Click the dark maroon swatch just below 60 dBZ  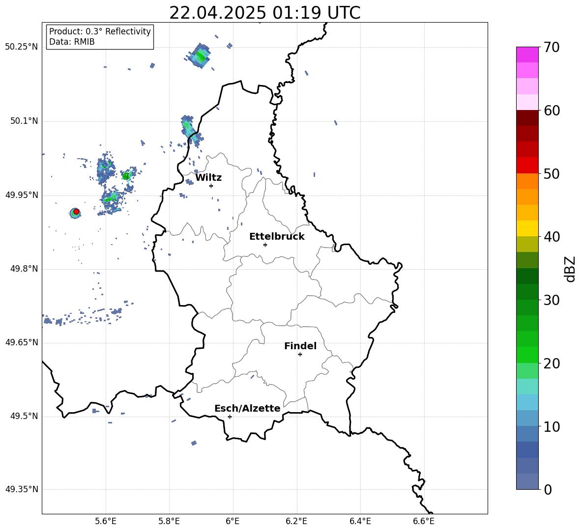527,118
